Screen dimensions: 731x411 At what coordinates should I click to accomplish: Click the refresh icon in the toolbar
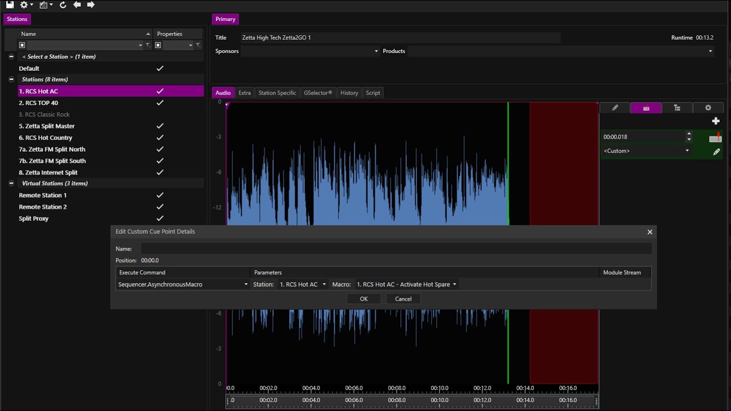[63, 5]
